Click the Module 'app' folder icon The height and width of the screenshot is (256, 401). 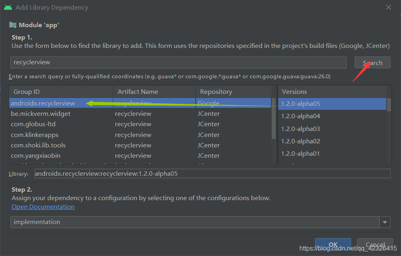[x=13, y=25]
